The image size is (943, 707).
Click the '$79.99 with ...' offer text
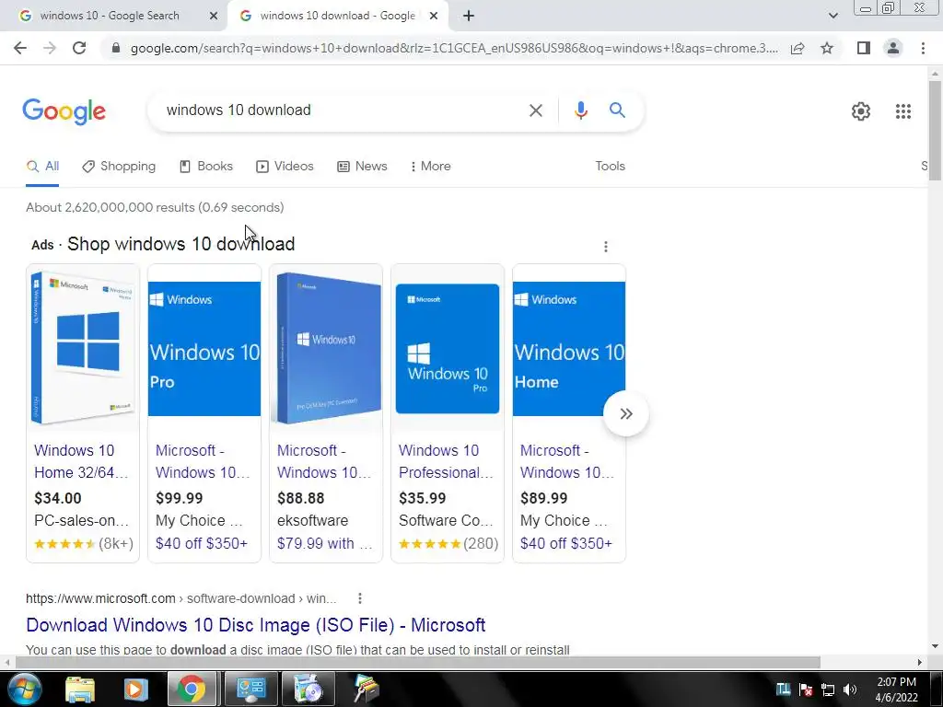pyautogui.click(x=325, y=543)
